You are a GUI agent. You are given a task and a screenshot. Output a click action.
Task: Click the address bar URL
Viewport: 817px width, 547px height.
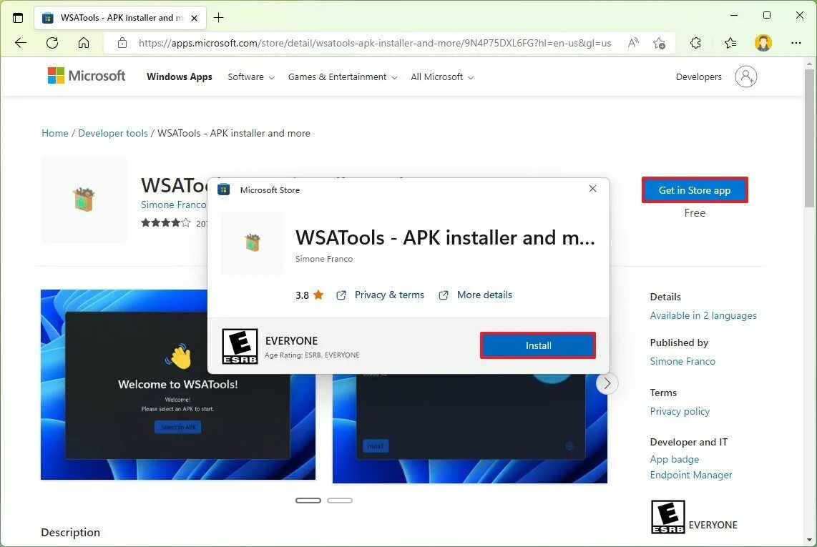(x=375, y=43)
